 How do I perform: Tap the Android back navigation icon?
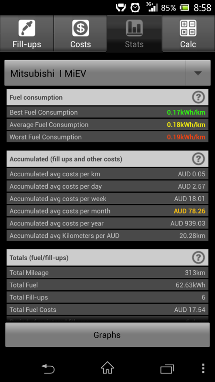[x=48, y=369]
